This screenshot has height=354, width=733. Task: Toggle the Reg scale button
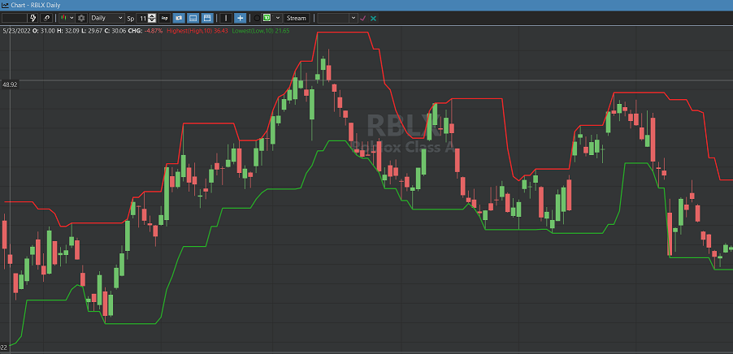(x=164, y=18)
